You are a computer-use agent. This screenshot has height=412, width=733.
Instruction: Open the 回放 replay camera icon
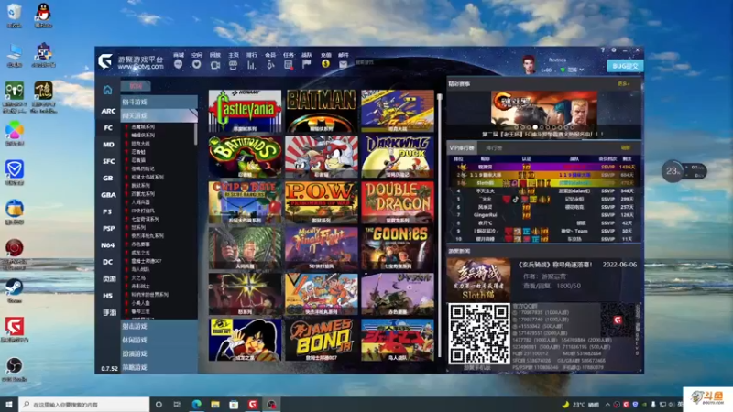tap(215, 65)
